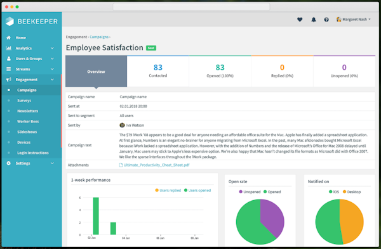Click the Settings gear icon

[x=8, y=163]
